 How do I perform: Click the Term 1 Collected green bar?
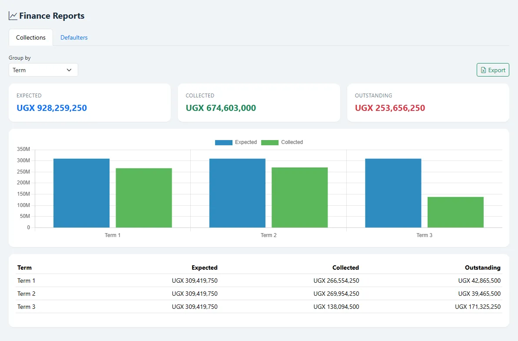(144, 198)
